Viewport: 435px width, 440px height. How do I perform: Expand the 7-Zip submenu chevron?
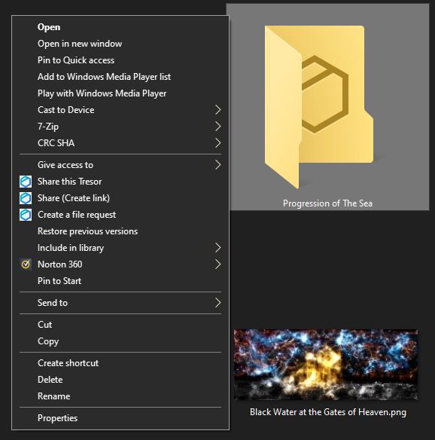click(217, 127)
